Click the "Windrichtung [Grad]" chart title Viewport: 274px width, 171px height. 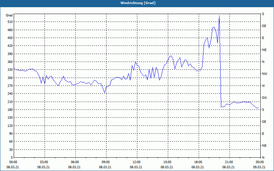point(138,3)
